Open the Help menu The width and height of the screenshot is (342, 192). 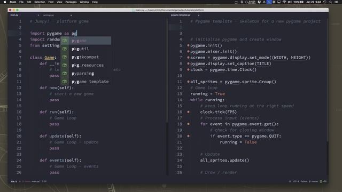click(x=95, y=2)
